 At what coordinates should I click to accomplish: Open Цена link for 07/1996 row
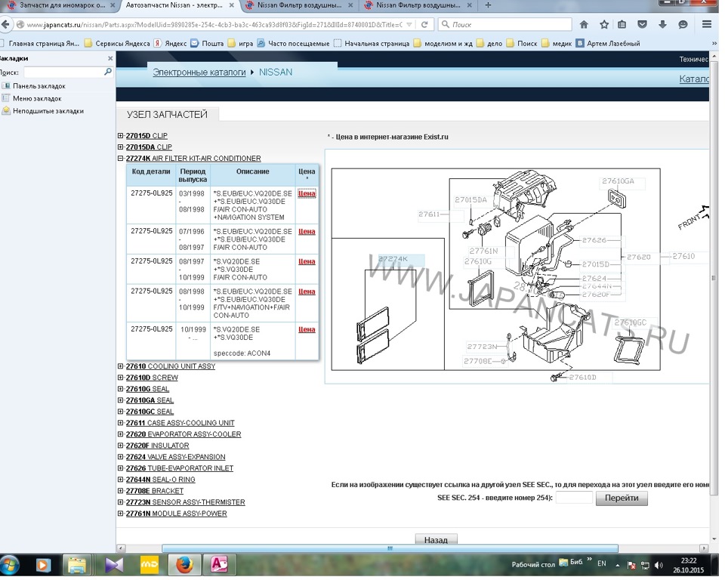coord(307,232)
